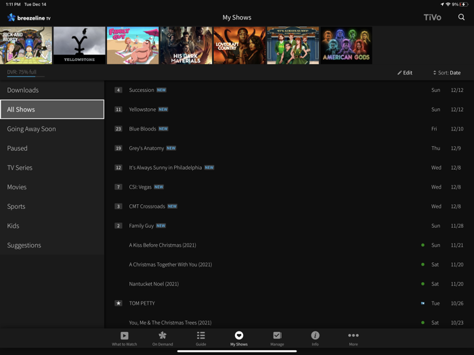Tap episode count badge 19 for Grey's Anatomy

pyautogui.click(x=118, y=148)
